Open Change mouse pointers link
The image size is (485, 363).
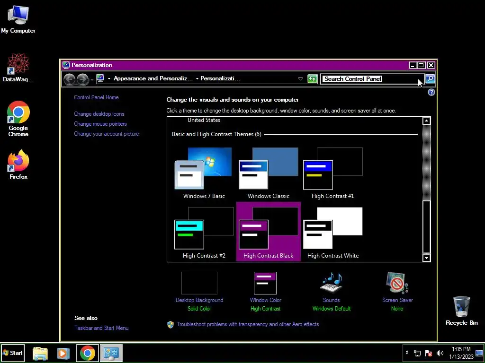[100, 124]
